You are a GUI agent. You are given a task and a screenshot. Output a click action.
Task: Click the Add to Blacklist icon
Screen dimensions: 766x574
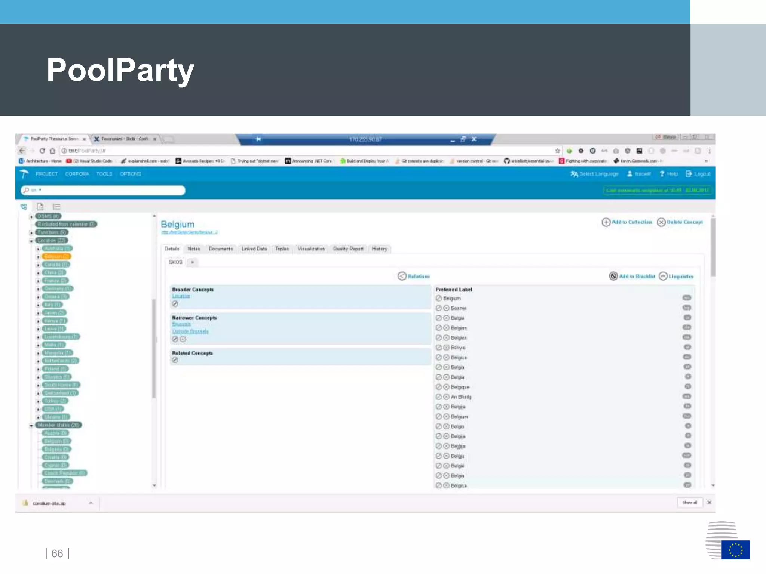coord(613,276)
